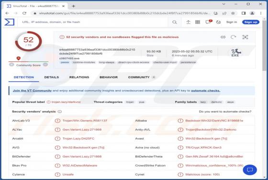Open the chat support bubble button

[250, 170]
